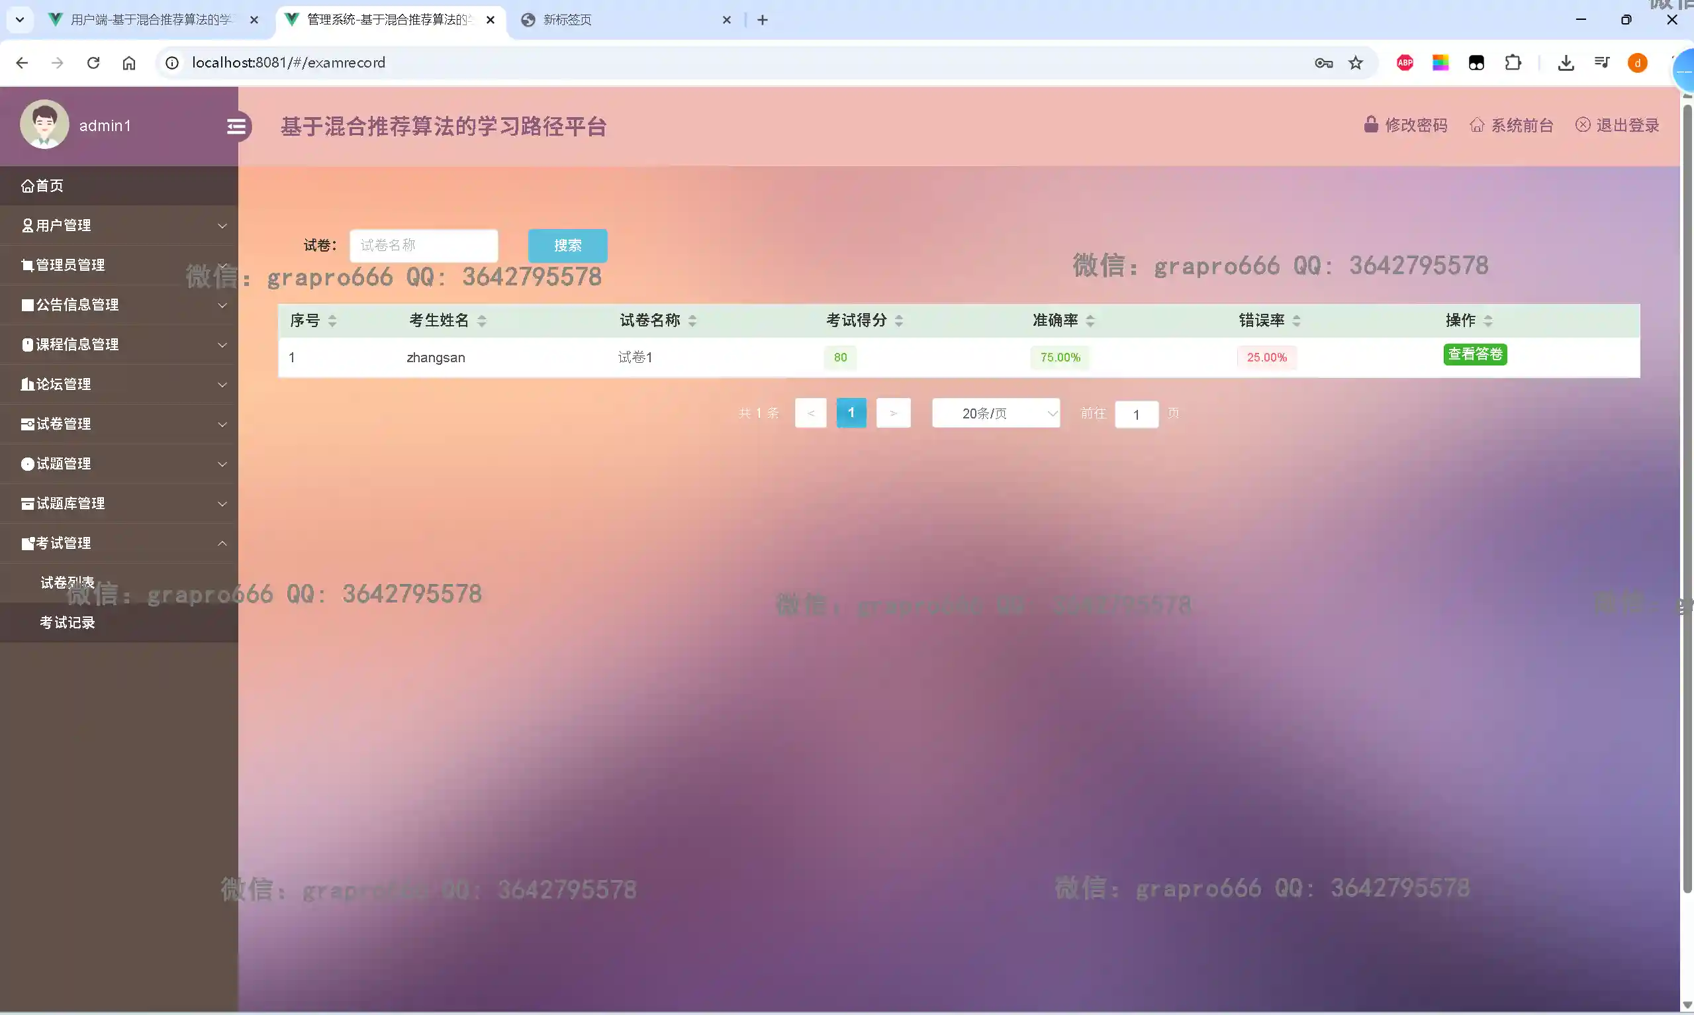Select 试卷列表 in the sidebar
This screenshot has height=1015, width=1694.
click(67, 583)
